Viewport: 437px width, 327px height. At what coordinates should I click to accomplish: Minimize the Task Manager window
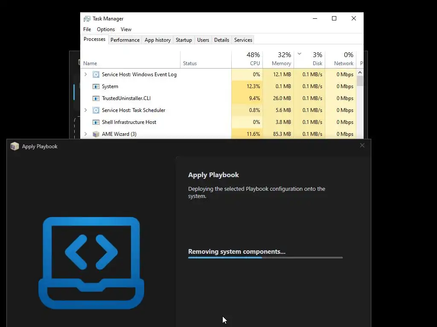click(315, 18)
